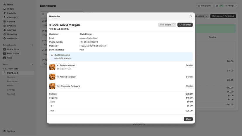Click the Subtotal value $80.00
The image size is (242, 136).
[189, 94]
